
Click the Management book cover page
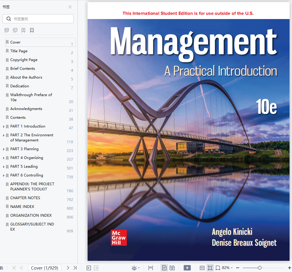pos(188,131)
